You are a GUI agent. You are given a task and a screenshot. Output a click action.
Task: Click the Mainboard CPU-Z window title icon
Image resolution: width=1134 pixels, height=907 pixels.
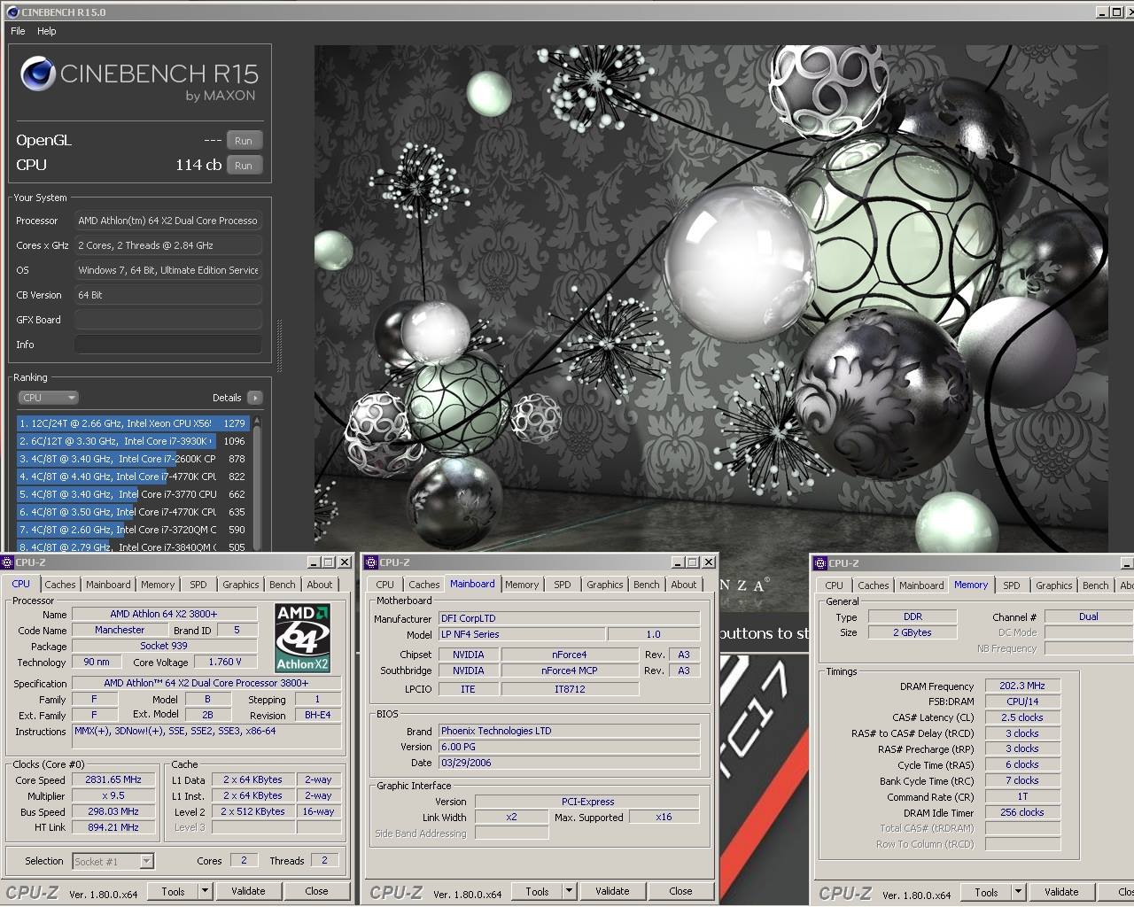pos(371,562)
